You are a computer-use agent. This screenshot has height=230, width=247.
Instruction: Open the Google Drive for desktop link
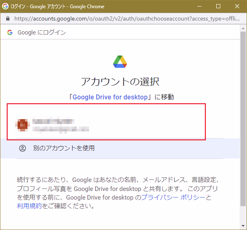tap(110, 97)
